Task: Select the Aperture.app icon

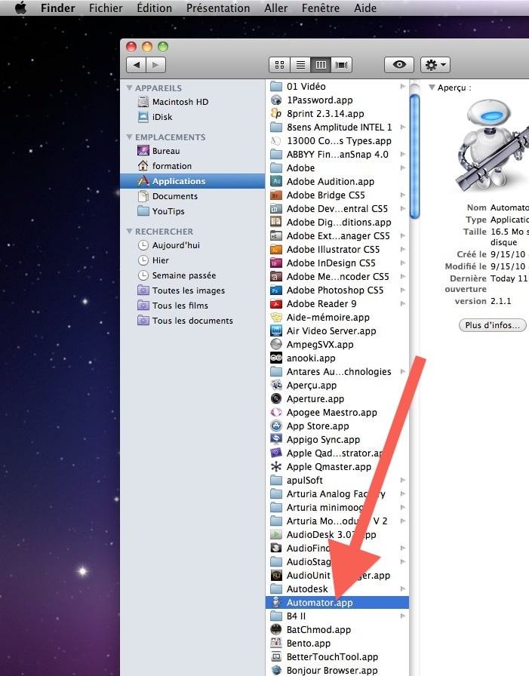Action: coord(276,399)
